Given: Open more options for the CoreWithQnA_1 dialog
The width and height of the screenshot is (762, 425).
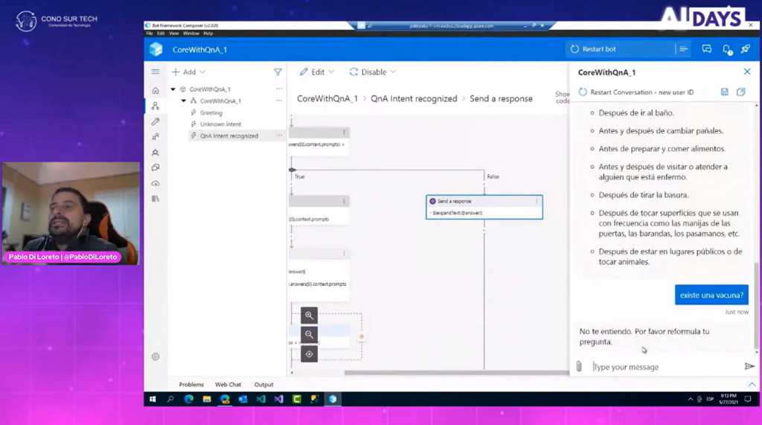Looking at the screenshot, I should (279, 100).
